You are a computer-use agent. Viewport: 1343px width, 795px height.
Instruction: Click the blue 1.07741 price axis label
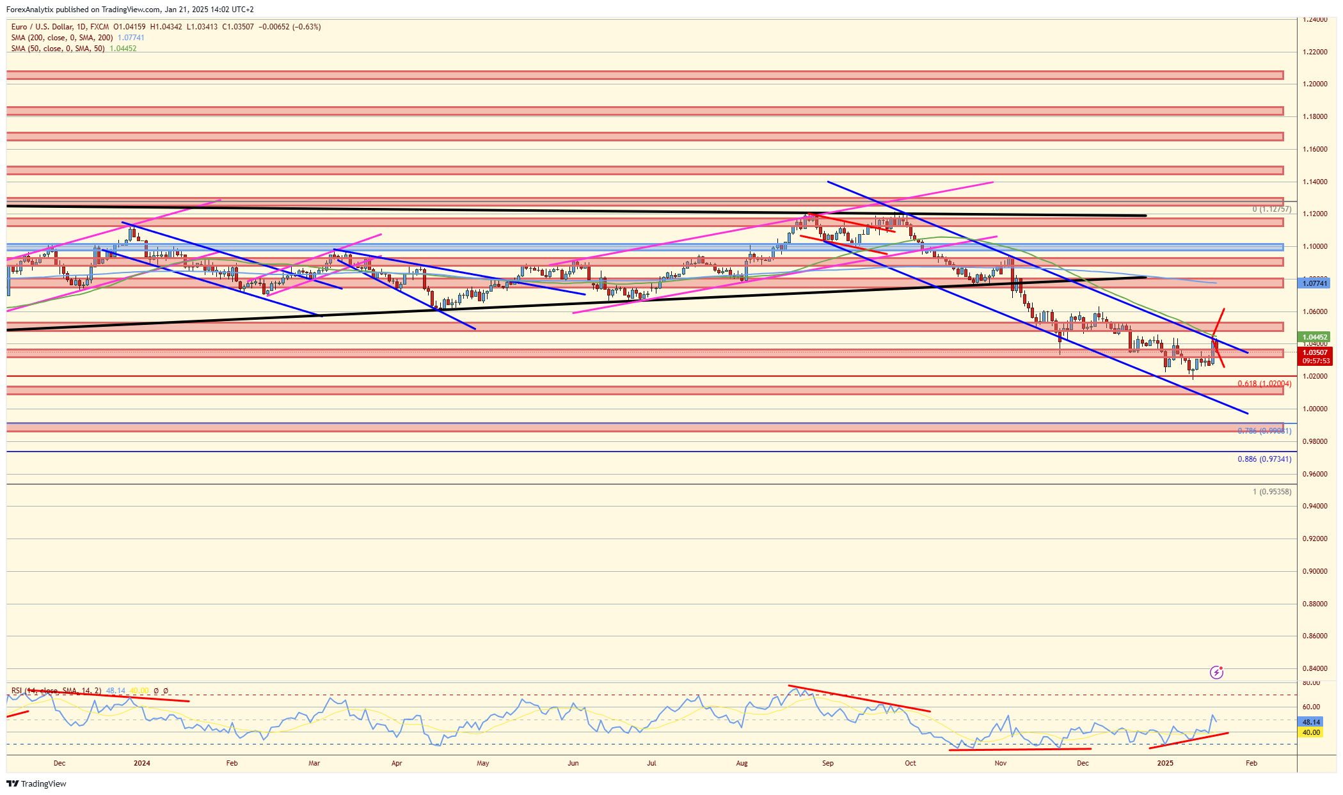pyautogui.click(x=1315, y=283)
